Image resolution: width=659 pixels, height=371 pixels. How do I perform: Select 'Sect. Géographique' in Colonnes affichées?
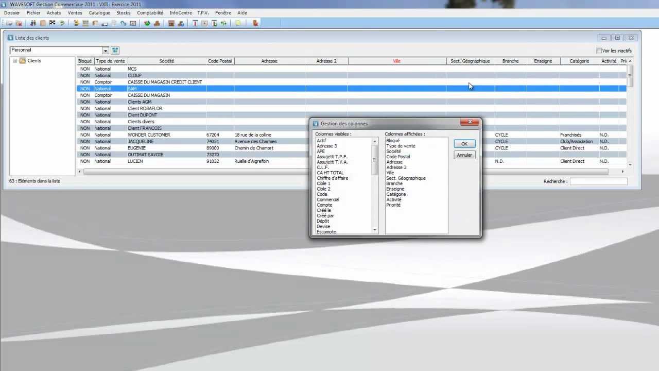coord(406,178)
